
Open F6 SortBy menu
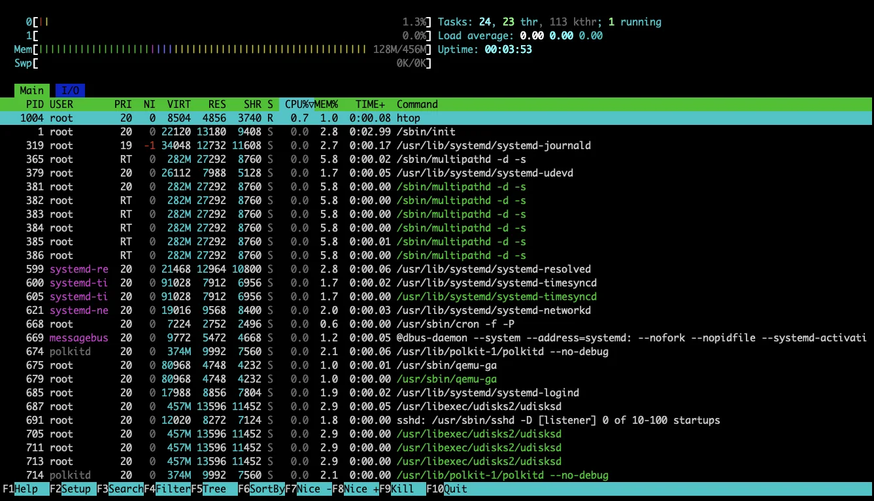tap(261, 489)
